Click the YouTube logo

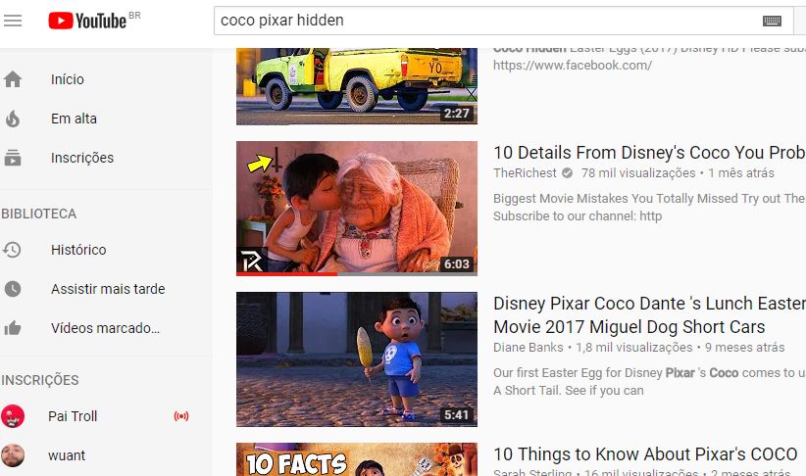tap(87, 21)
